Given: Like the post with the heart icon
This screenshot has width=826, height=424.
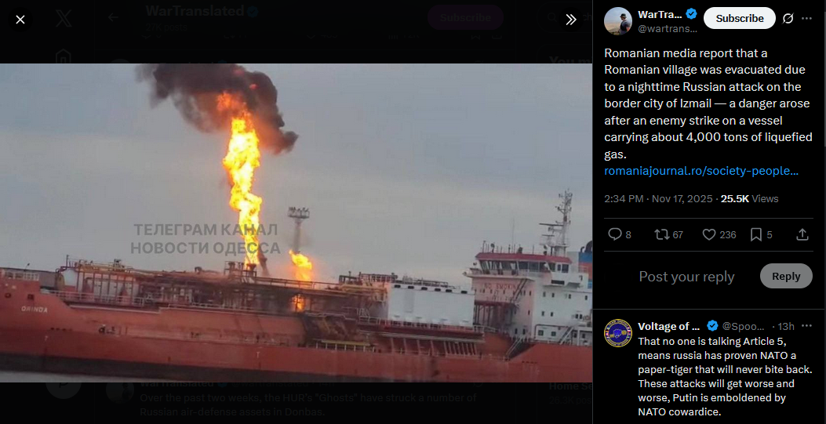Looking at the screenshot, I should (719, 234).
